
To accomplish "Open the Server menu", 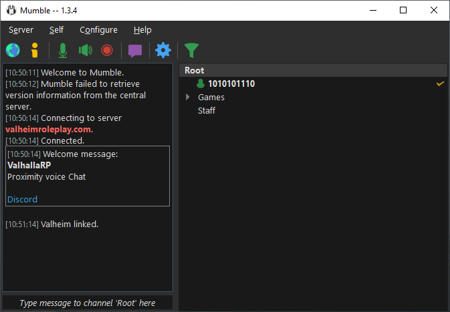I will tap(21, 30).
